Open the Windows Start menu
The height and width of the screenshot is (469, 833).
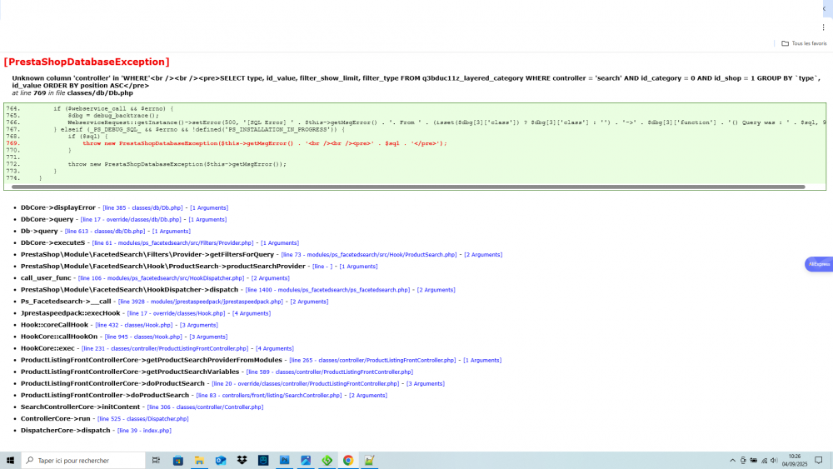pyautogui.click(x=10, y=461)
